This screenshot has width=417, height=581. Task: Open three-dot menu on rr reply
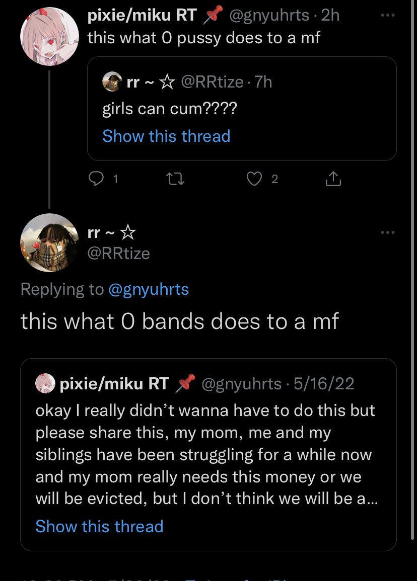tap(387, 232)
